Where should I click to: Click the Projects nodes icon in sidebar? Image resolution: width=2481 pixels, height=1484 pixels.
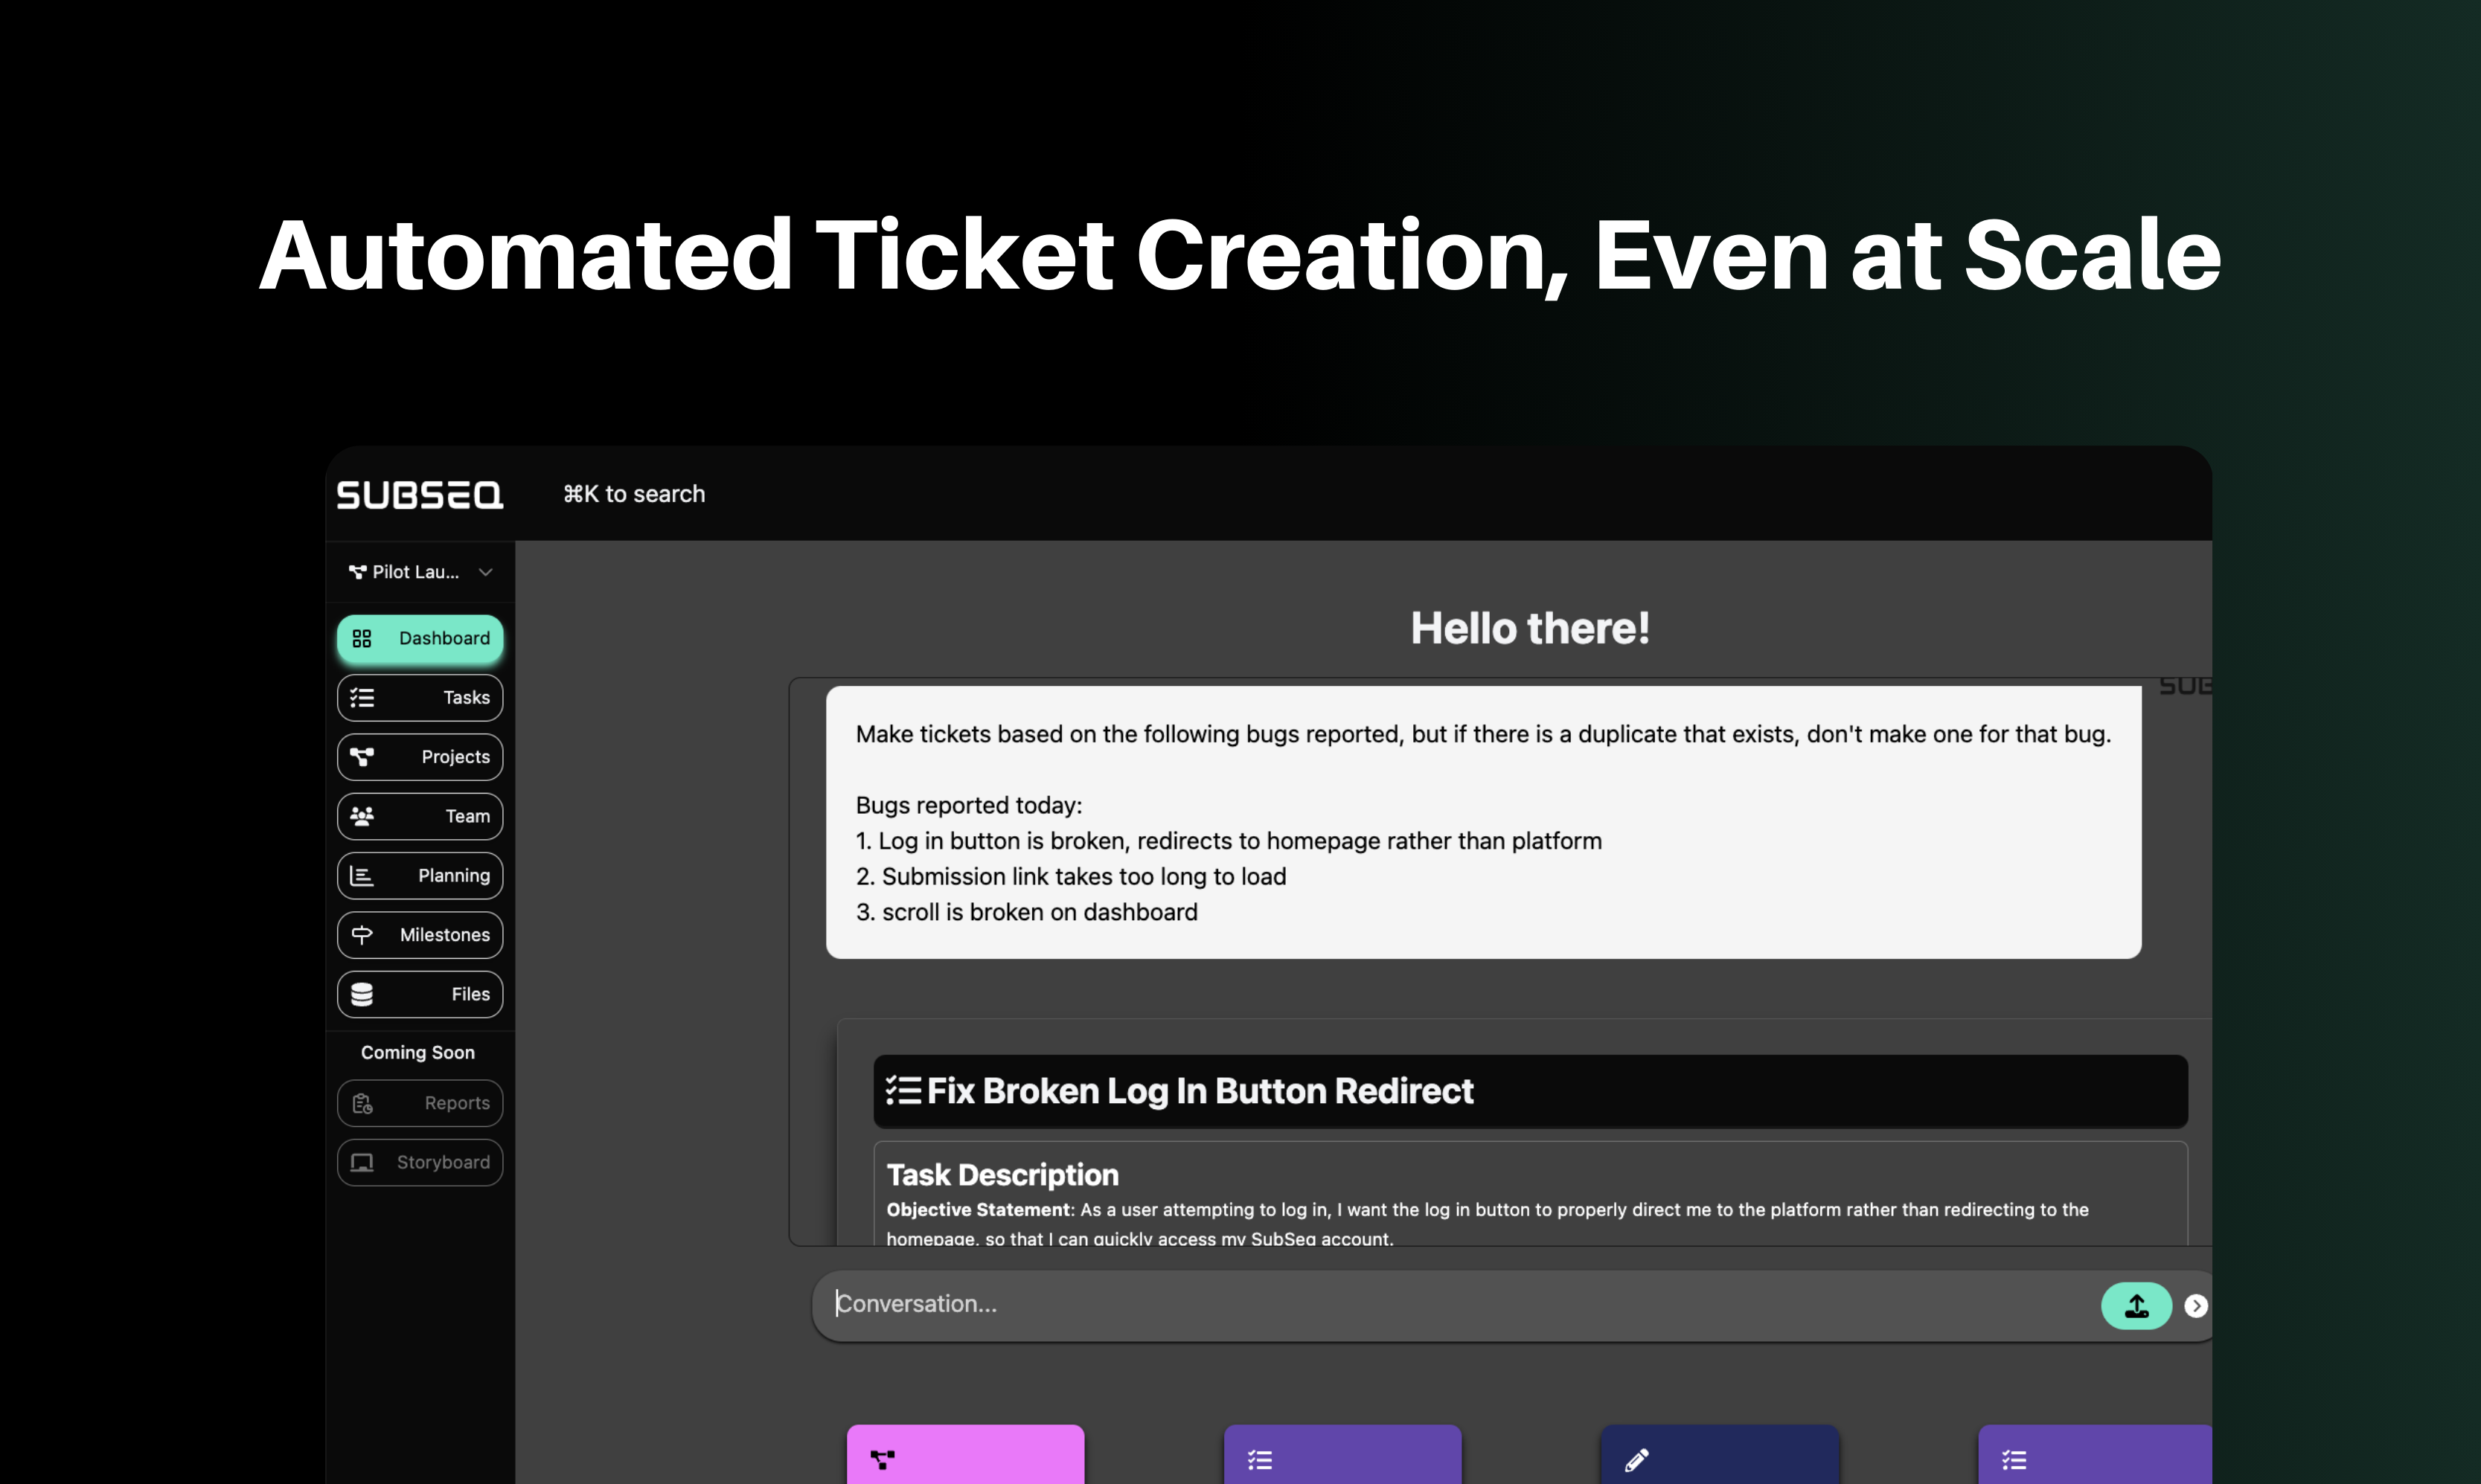pos(362,757)
